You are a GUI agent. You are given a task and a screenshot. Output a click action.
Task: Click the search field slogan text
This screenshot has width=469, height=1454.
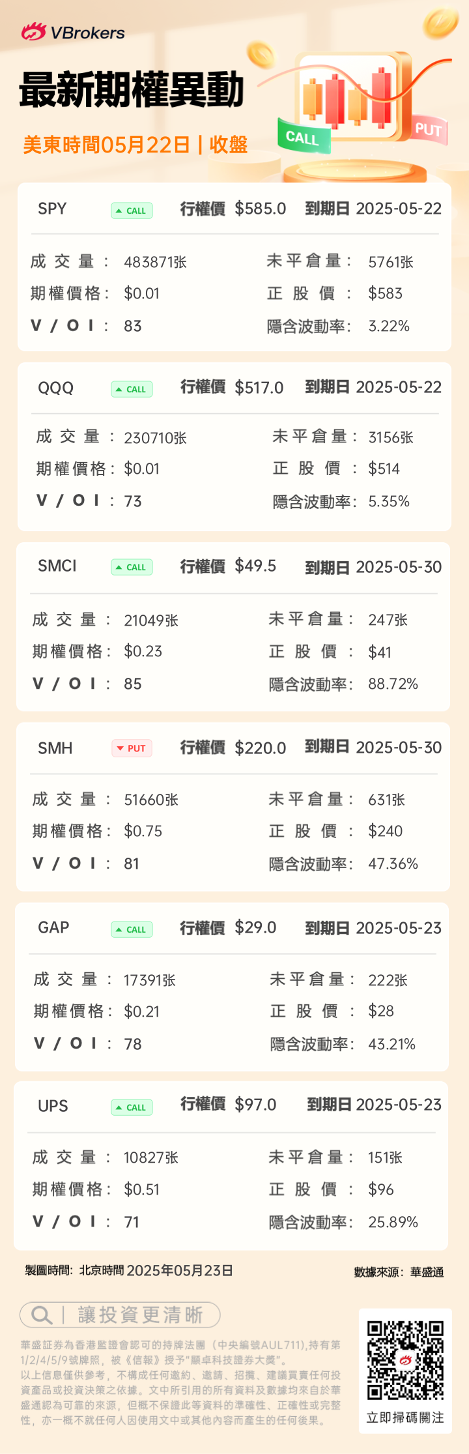140,1315
